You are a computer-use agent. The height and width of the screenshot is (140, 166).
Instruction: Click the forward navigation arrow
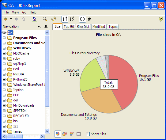point(17,19)
